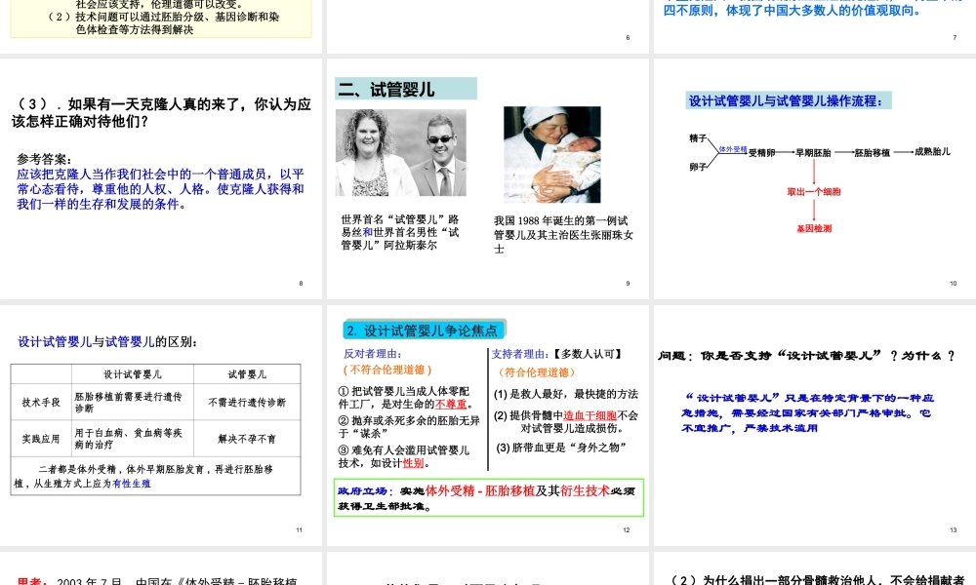Click opposition point ① about 人体零配件工厂

(406, 398)
